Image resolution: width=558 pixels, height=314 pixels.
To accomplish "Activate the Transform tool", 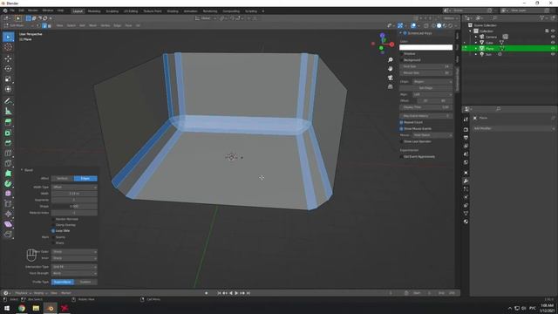I will coord(8,89).
